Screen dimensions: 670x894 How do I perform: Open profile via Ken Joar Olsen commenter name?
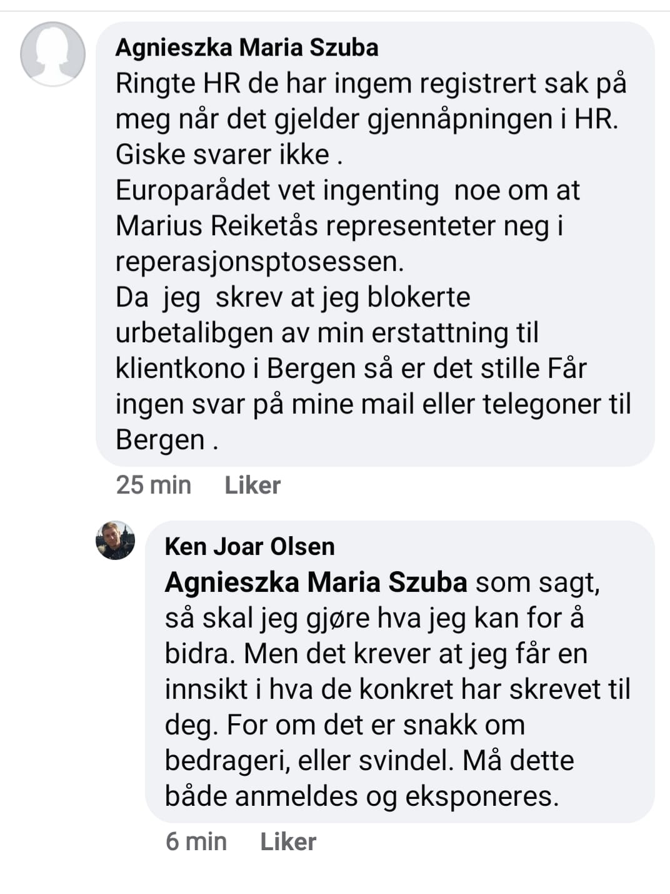(x=249, y=546)
